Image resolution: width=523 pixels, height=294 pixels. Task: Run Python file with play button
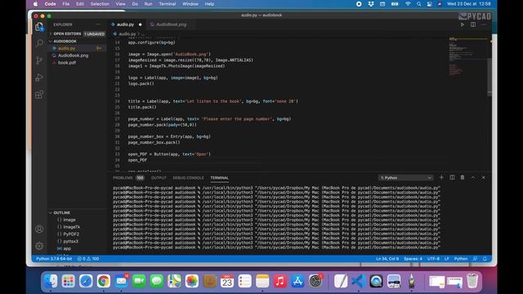463,24
